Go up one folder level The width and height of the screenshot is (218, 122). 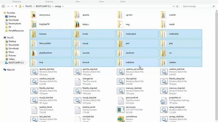pyautogui.click(x=16, y=6)
